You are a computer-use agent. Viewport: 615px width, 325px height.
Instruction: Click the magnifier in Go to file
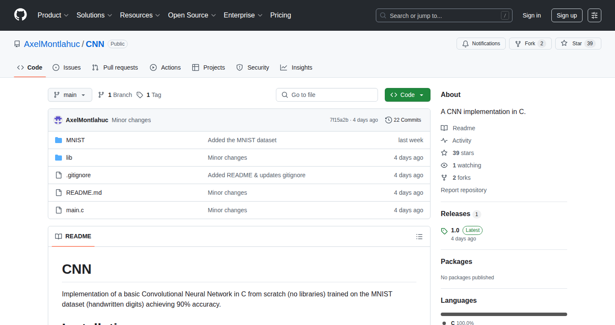[x=285, y=95]
